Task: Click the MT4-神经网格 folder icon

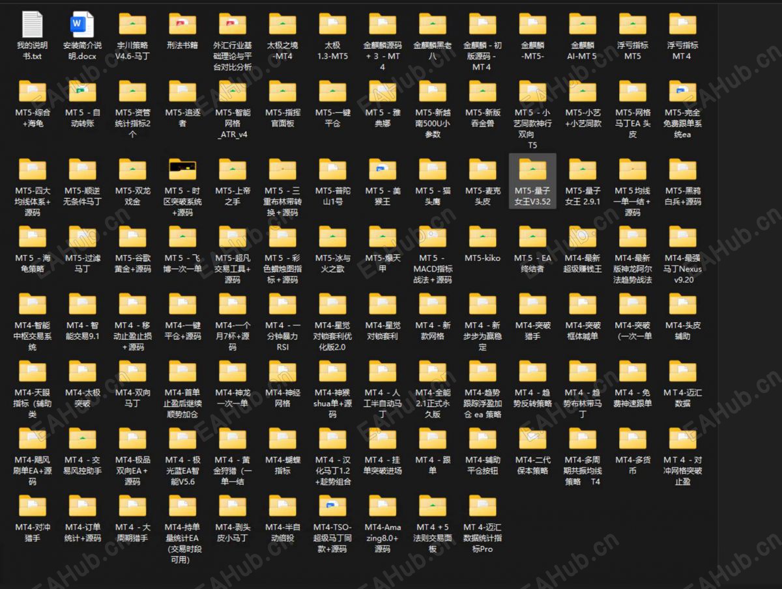Action: (x=283, y=371)
